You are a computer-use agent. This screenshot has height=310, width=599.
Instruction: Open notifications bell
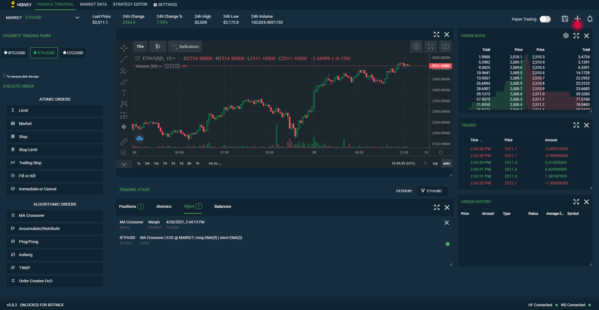tap(590, 19)
